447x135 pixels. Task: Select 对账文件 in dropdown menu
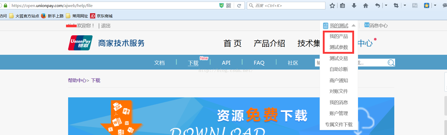(339, 91)
